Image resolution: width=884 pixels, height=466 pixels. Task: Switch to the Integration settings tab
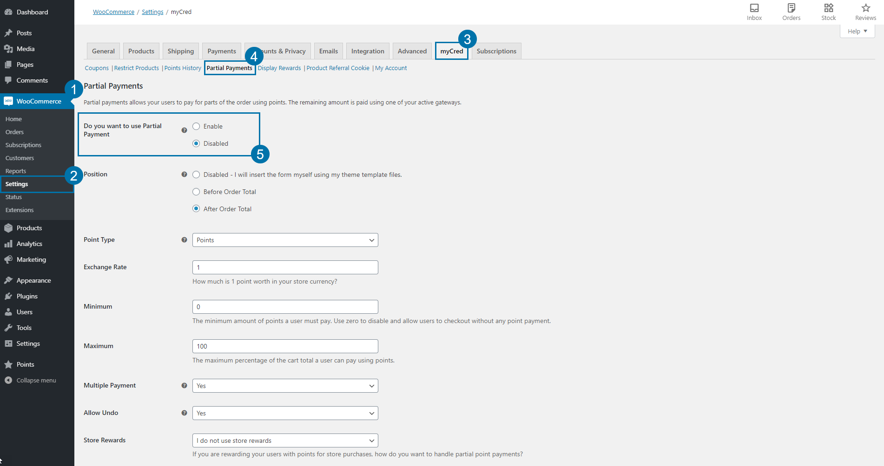tap(368, 51)
